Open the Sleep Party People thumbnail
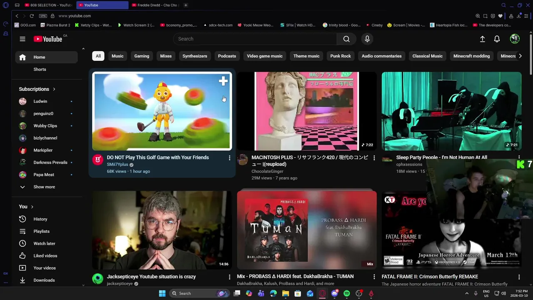Image resolution: width=533 pixels, height=300 pixels. pos(451,111)
